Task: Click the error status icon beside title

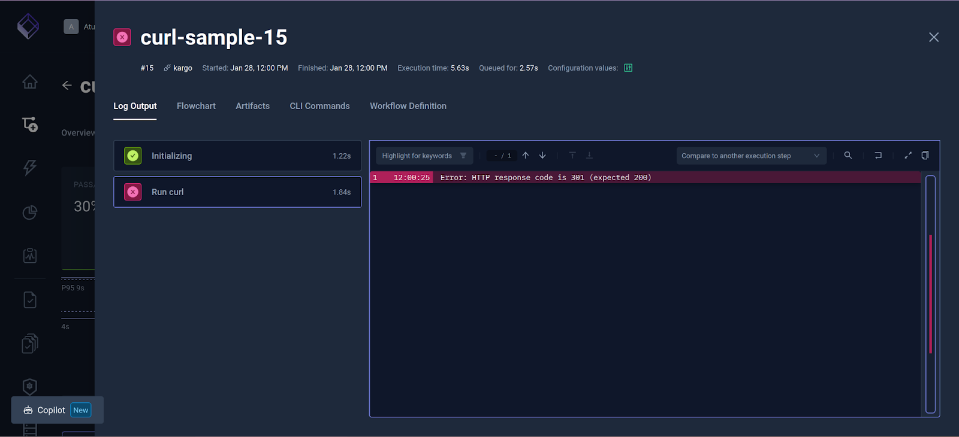Action: coord(122,37)
